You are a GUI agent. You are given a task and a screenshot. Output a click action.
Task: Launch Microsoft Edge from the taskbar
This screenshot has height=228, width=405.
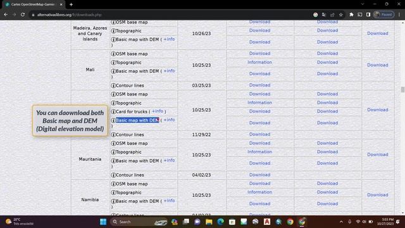coord(221,222)
